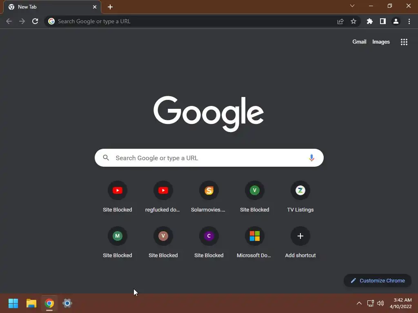Open the Settings gear in the taskbar
Viewport: 418px width, 313px height.
pos(67,303)
